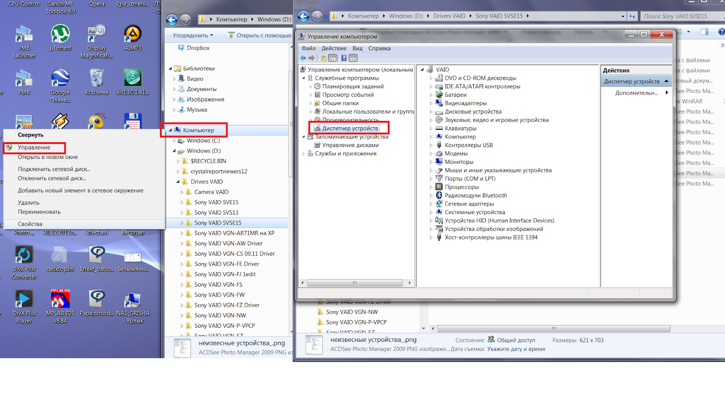
Task: Click Drivers VAIO in the address breadcrumb
Action: (x=449, y=16)
